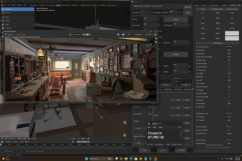
Task: Jump to the start frame in Blender timeline
Action: click(x=78, y=142)
